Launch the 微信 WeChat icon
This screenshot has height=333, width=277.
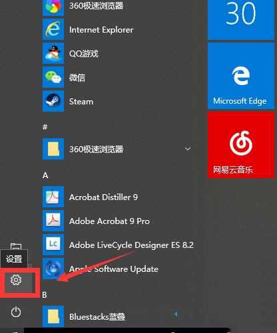(x=53, y=77)
